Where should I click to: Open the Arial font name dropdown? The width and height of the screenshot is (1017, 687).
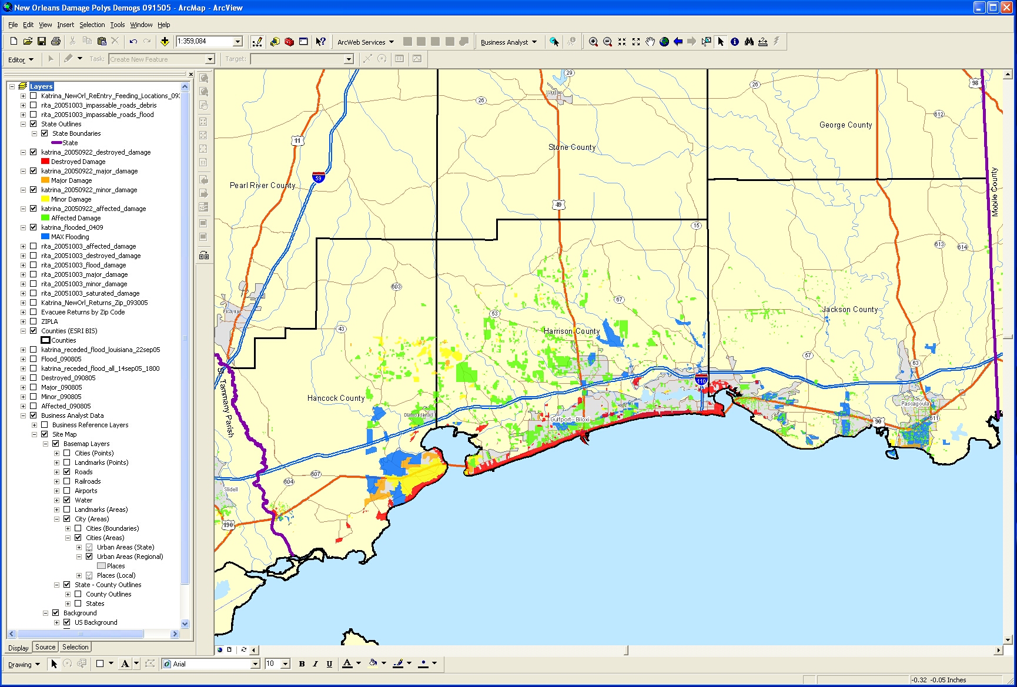tap(255, 664)
